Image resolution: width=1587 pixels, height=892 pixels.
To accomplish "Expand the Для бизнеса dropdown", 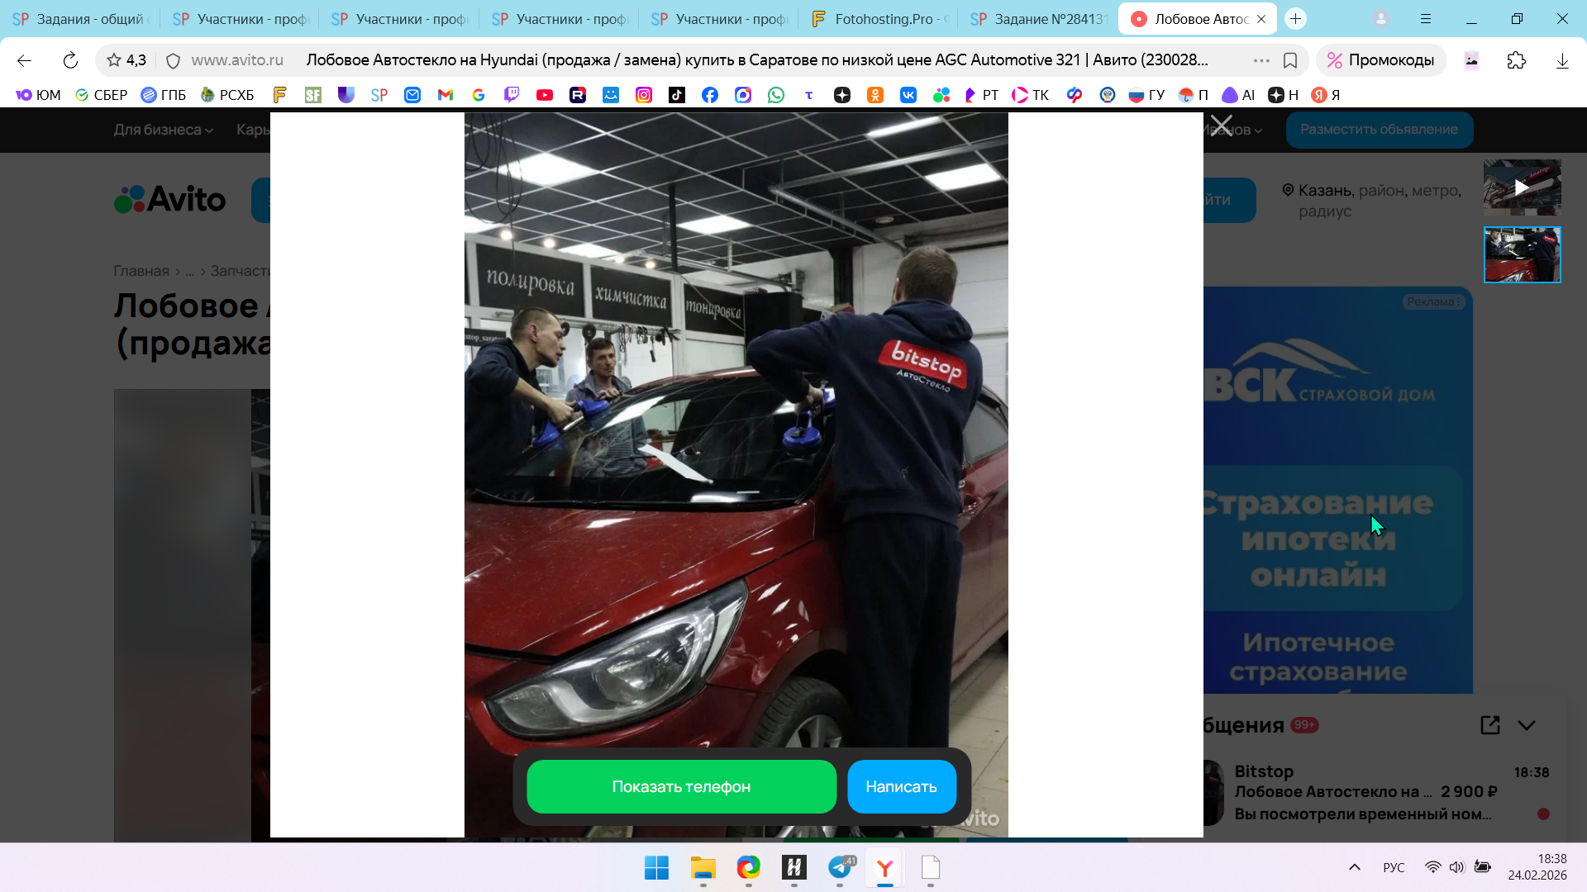I will tap(163, 130).
